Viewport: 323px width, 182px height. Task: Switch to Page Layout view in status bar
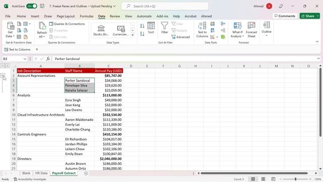263,179
